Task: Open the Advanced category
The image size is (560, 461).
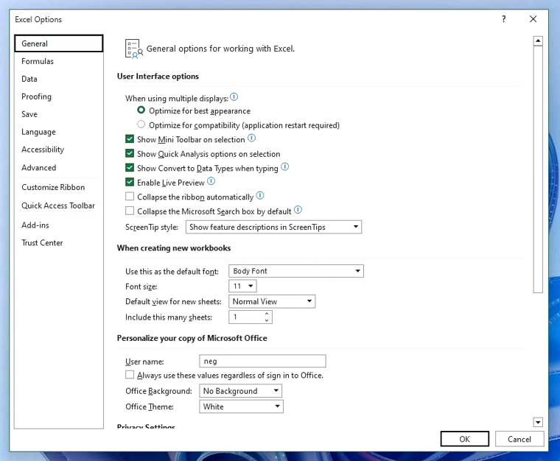Action: tap(58, 168)
